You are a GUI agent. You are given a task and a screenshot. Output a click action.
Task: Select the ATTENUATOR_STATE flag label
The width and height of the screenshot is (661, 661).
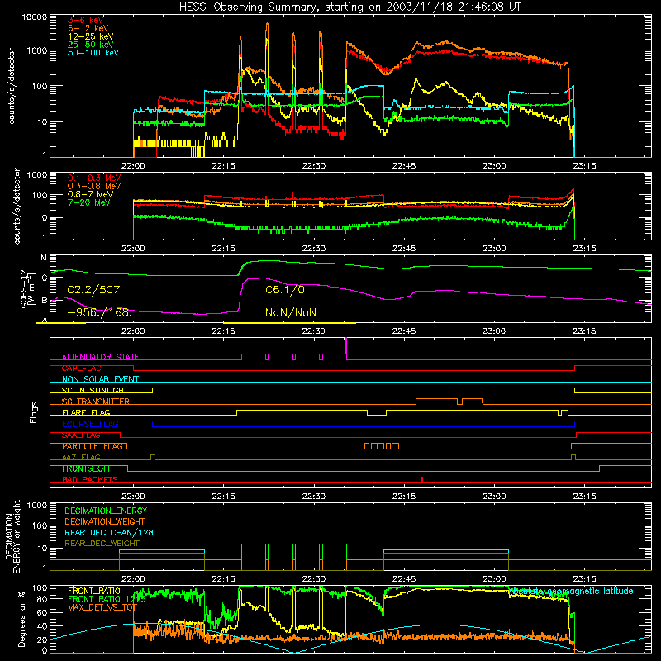point(100,357)
